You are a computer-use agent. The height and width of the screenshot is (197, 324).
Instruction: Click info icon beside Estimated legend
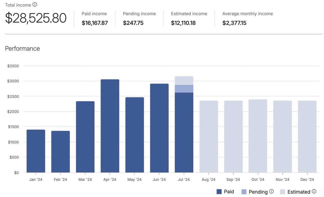pyautogui.click(x=314, y=191)
